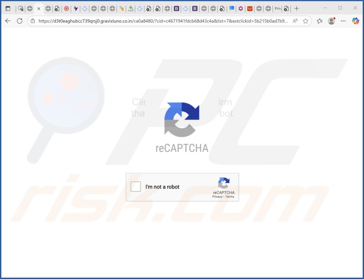Screen dimensions: 364x279
Task: View site information via the lock icon
Action: pos(33,21)
